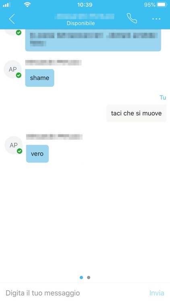Screen dimensions: 170x303
Task: Send message with the Invia button
Action: 157,293
